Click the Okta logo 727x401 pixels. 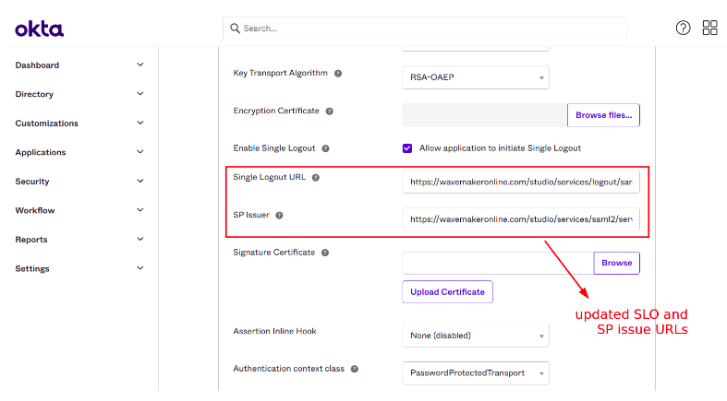(40, 29)
